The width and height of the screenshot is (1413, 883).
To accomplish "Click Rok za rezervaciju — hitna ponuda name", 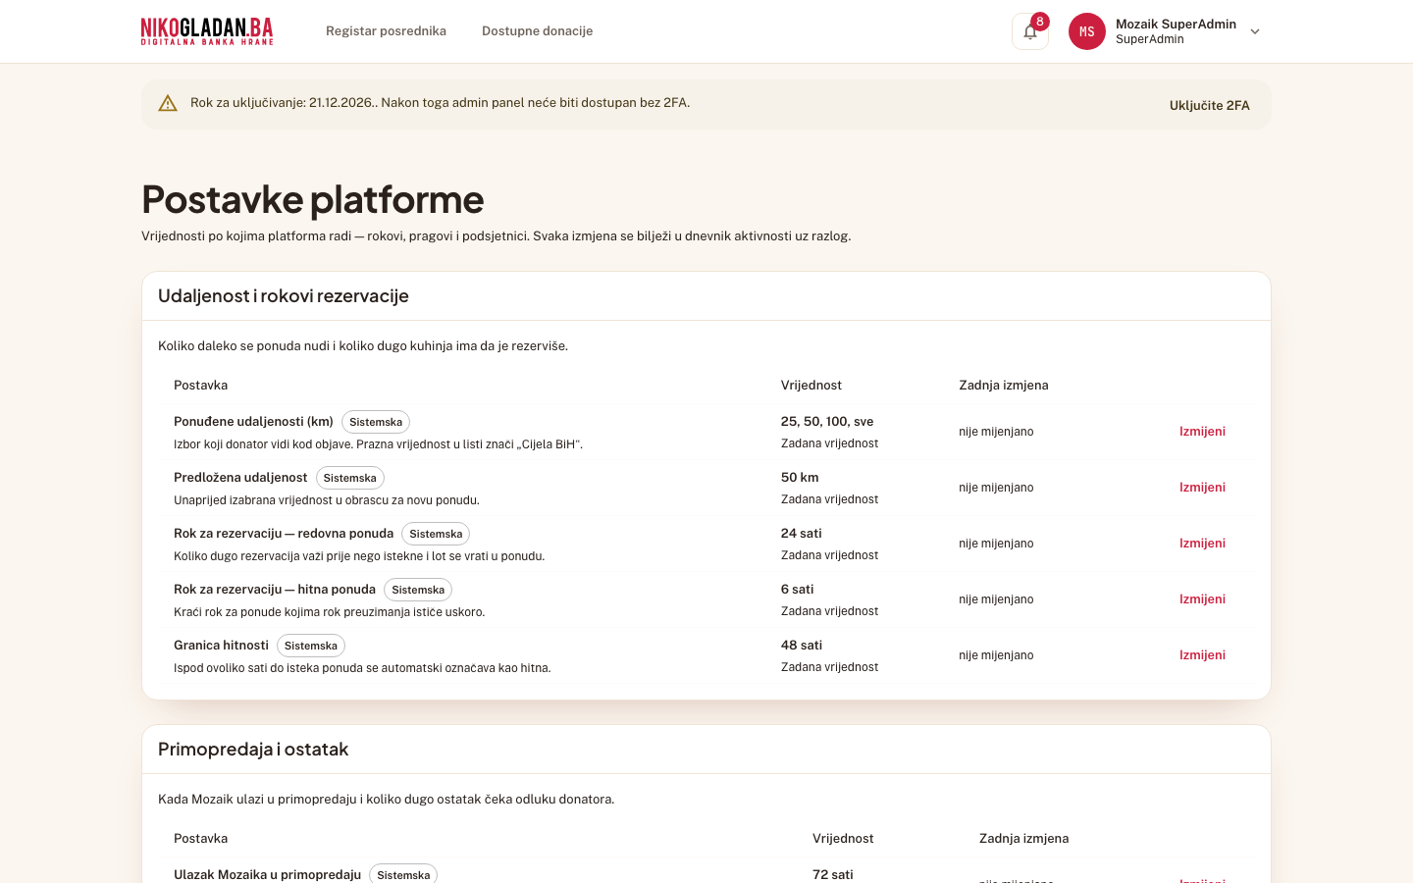I will (x=275, y=590).
